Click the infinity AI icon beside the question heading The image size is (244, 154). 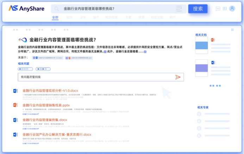click(23, 40)
